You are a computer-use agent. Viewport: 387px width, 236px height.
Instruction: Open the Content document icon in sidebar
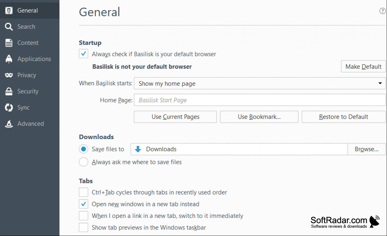9,43
